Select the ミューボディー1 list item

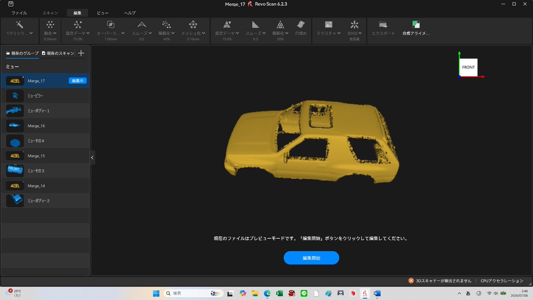pyautogui.click(x=45, y=111)
